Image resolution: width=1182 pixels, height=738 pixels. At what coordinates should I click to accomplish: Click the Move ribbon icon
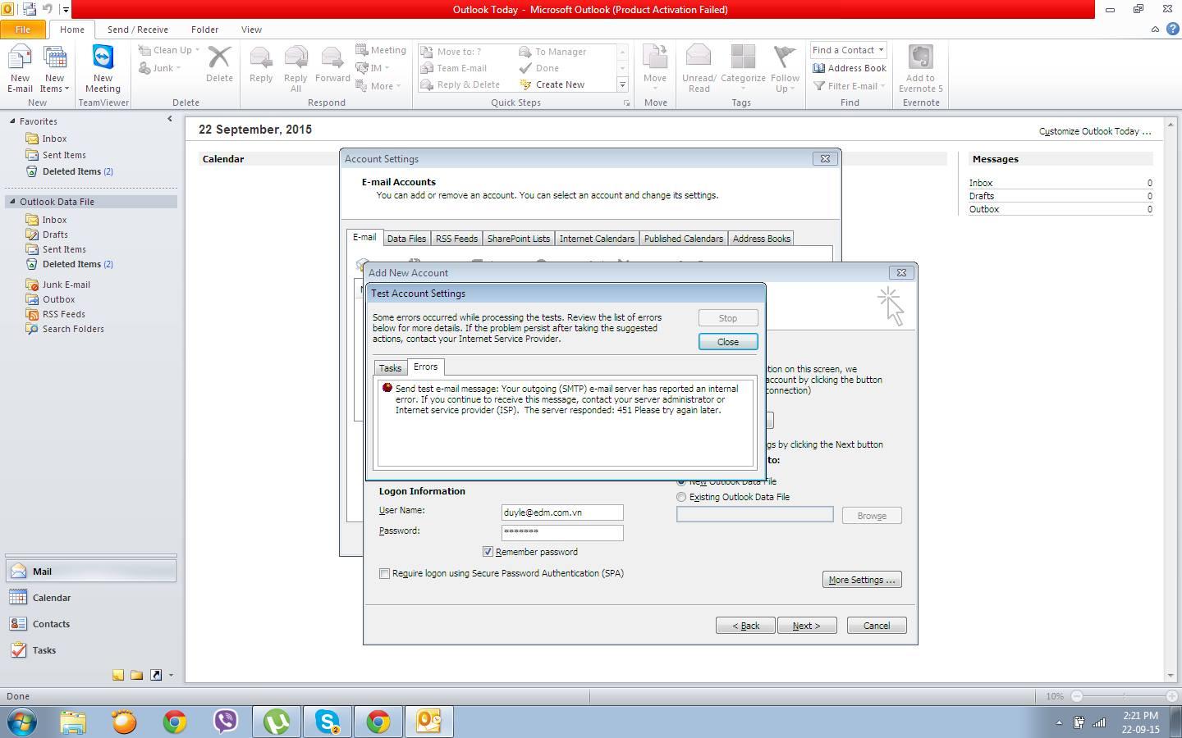click(655, 69)
